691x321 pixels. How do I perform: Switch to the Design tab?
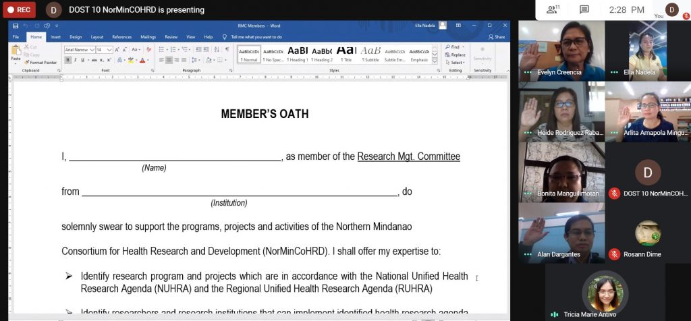click(76, 37)
